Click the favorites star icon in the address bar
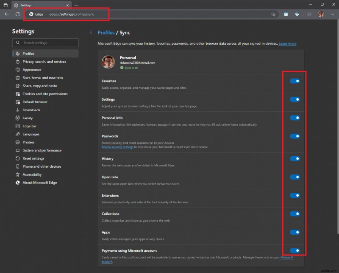This screenshot has width=339, height=273. [273, 14]
